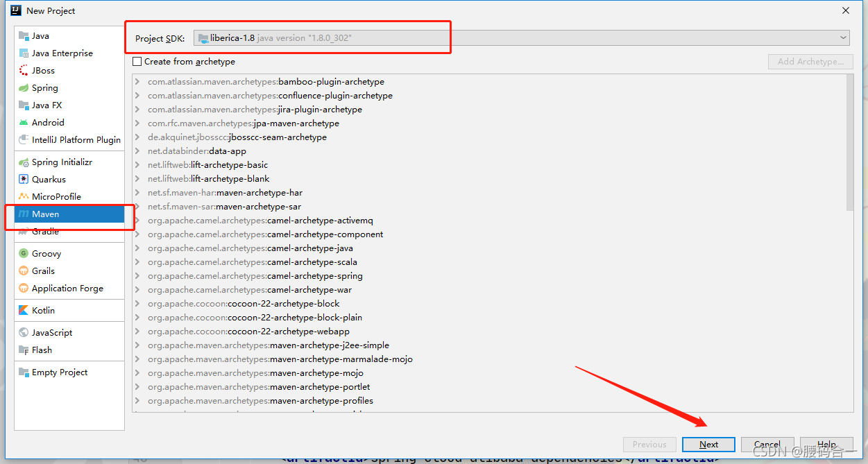Click the Add Archetype button
Image resolution: width=868 pixels, height=464 pixels.
coord(810,62)
